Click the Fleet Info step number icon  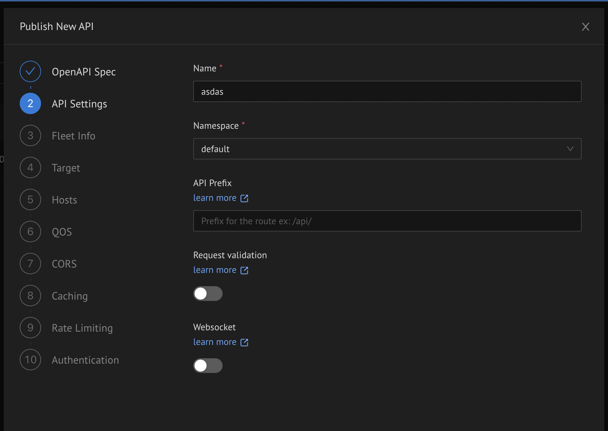click(x=30, y=135)
